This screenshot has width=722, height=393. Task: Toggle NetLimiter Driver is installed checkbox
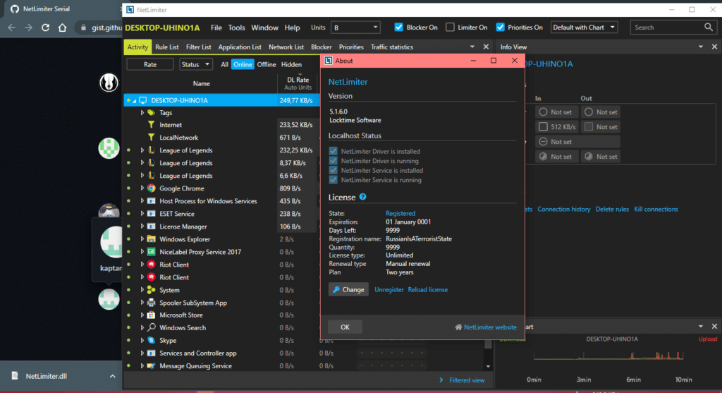pyautogui.click(x=333, y=151)
